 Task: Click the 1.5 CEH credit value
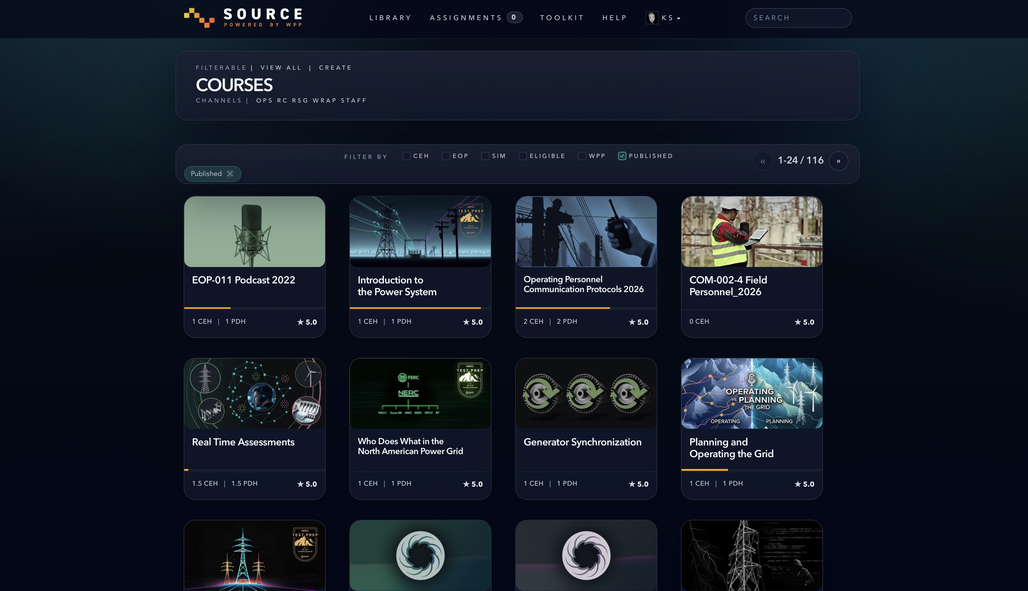pos(205,484)
